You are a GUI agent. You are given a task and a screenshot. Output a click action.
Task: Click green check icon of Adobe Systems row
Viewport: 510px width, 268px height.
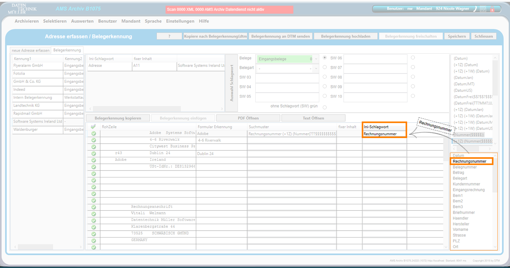point(93,134)
